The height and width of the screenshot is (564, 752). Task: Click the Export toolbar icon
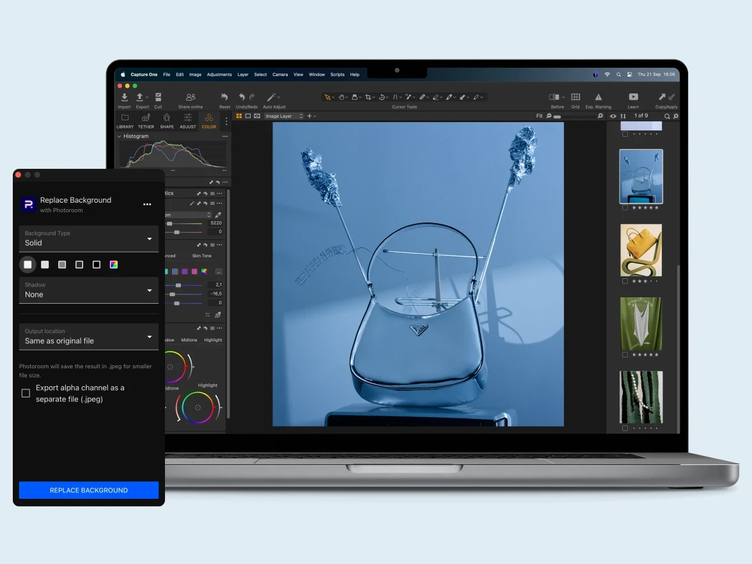139,97
